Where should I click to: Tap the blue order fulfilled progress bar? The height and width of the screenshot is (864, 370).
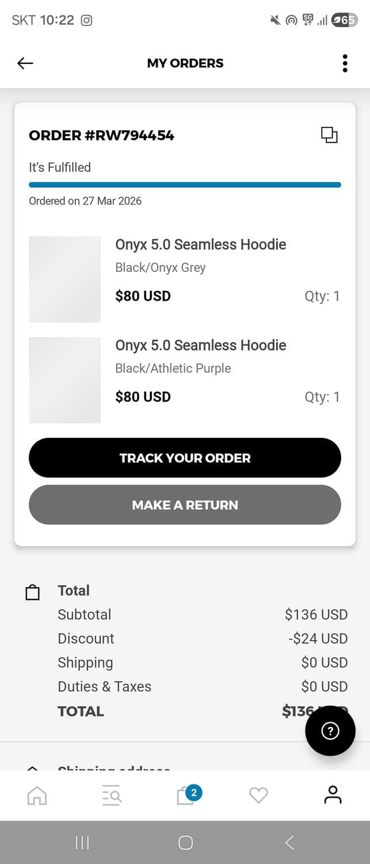[185, 185]
